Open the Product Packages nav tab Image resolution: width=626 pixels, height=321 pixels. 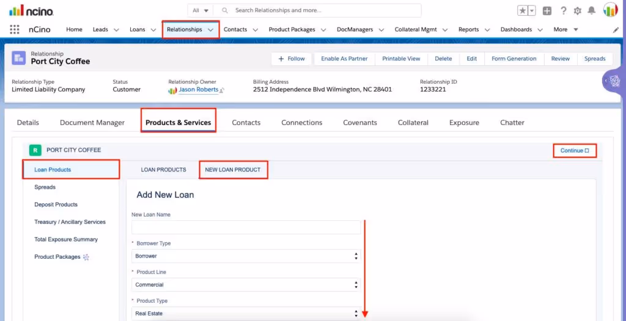pyautogui.click(x=292, y=29)
